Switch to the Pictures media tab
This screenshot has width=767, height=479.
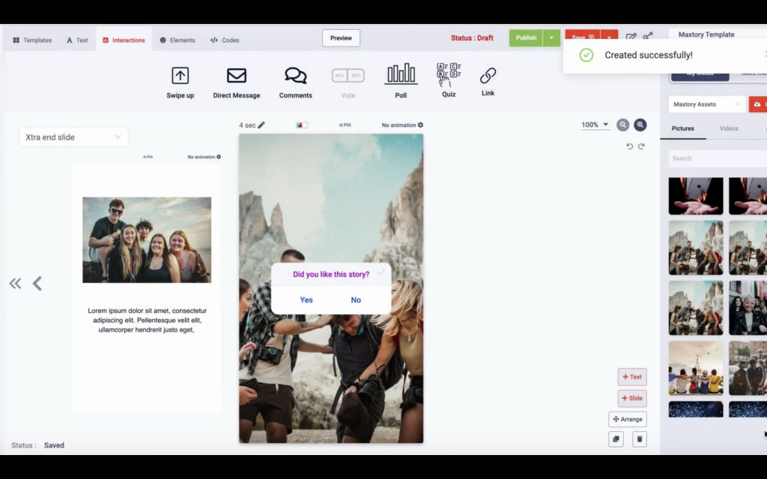[x=683, y=129]
